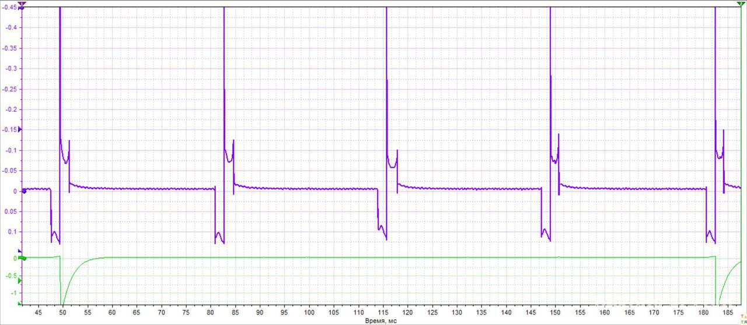Screen dimensions: 747x325
Task: Click the -0.45 value on purple voltage scale
Action: (9, 8)
